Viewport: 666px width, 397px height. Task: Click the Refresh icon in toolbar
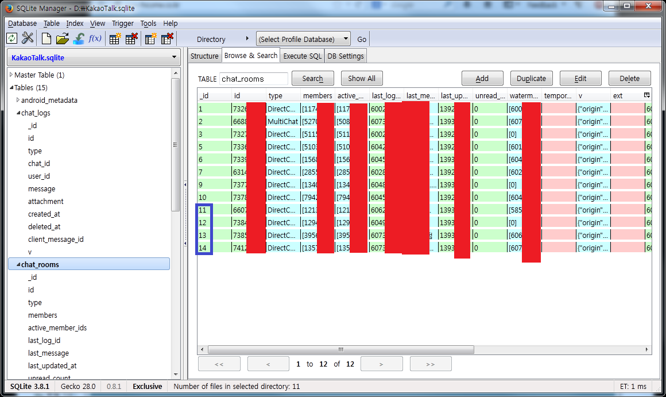click(x=11, y=38)
